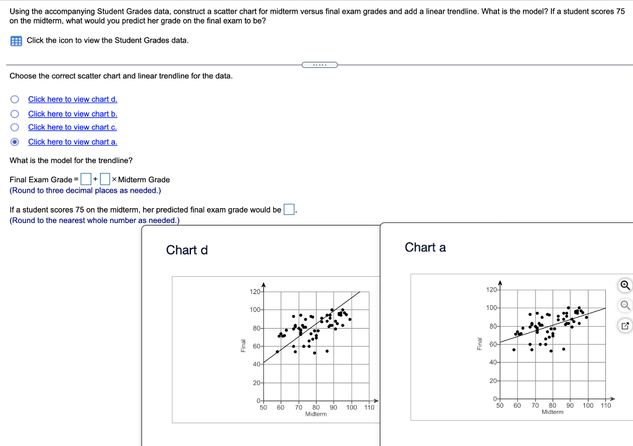Viewport: 633px width, 446px height.
Task: Open the link to view chart a
Action: click(x=72, y=141)
